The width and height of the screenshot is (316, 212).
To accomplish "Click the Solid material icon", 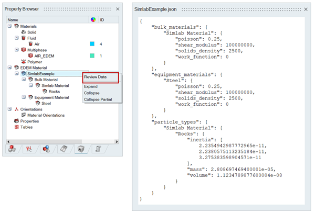I will (23, 32).
